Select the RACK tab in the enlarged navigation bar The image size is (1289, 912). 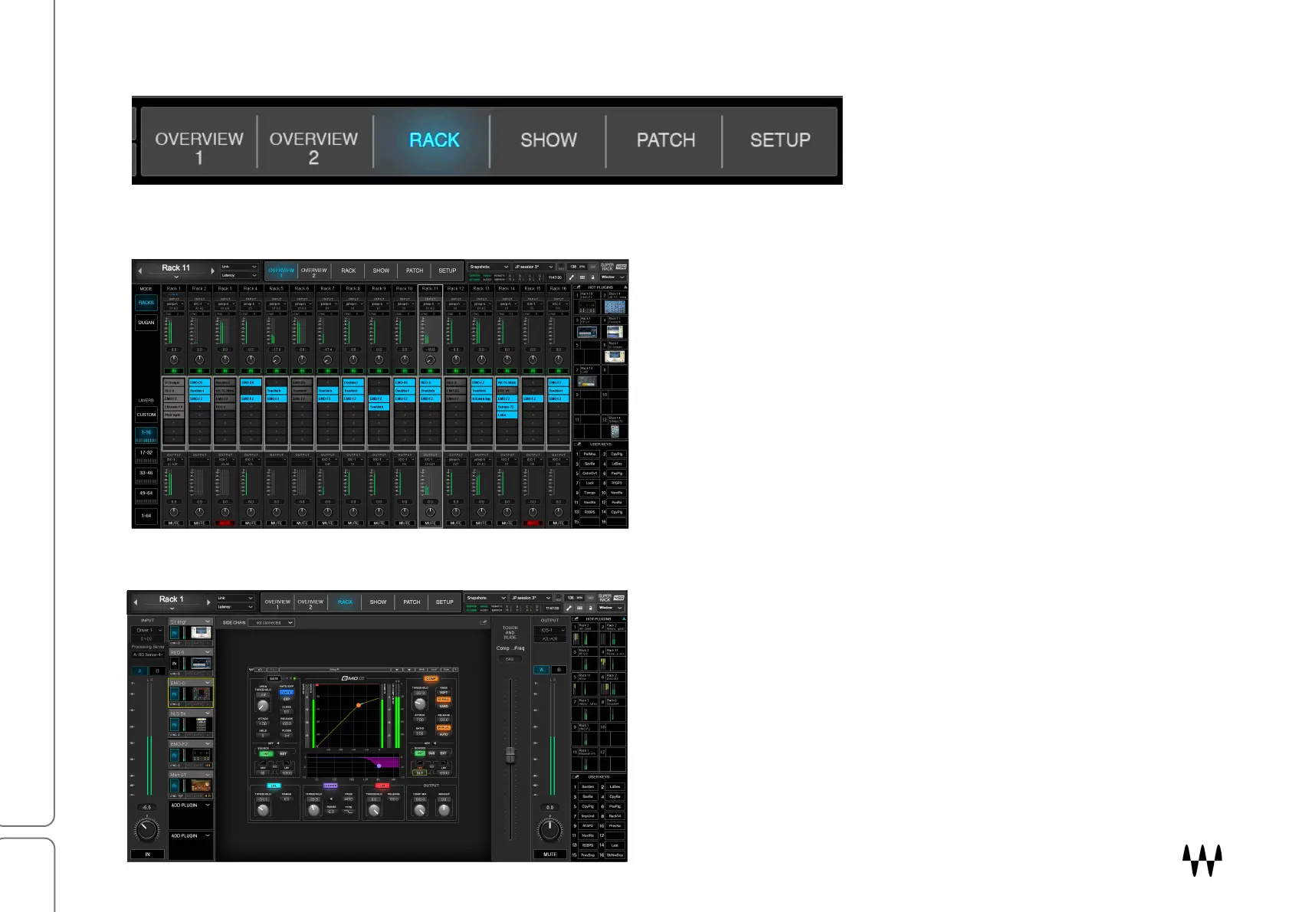(434, 140)
